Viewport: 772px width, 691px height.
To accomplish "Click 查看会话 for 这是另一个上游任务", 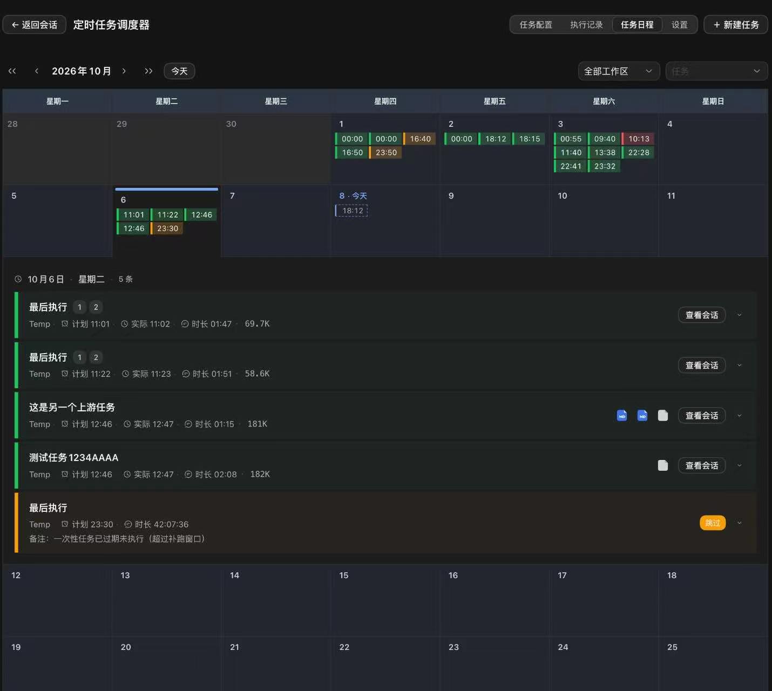I will (x=702, y=416).
